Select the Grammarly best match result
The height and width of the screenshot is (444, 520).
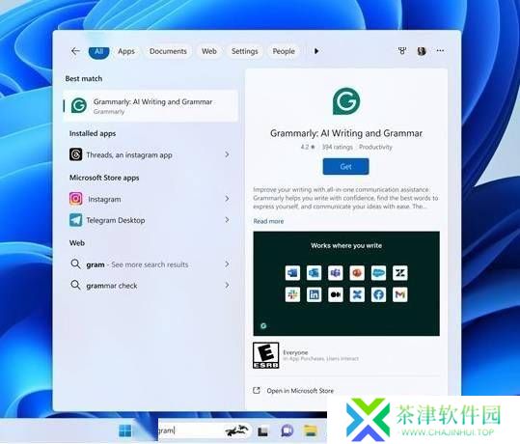pyautogui.click(x=151, y=106)
